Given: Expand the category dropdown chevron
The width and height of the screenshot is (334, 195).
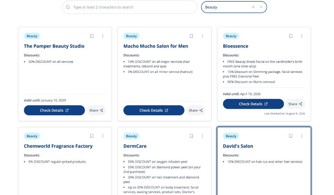Looking at the screenshot, I should pyautogui.click(x=261, y=7).
